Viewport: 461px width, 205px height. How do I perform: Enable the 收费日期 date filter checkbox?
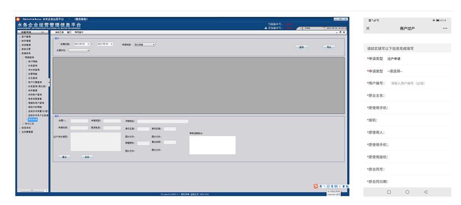59,44
